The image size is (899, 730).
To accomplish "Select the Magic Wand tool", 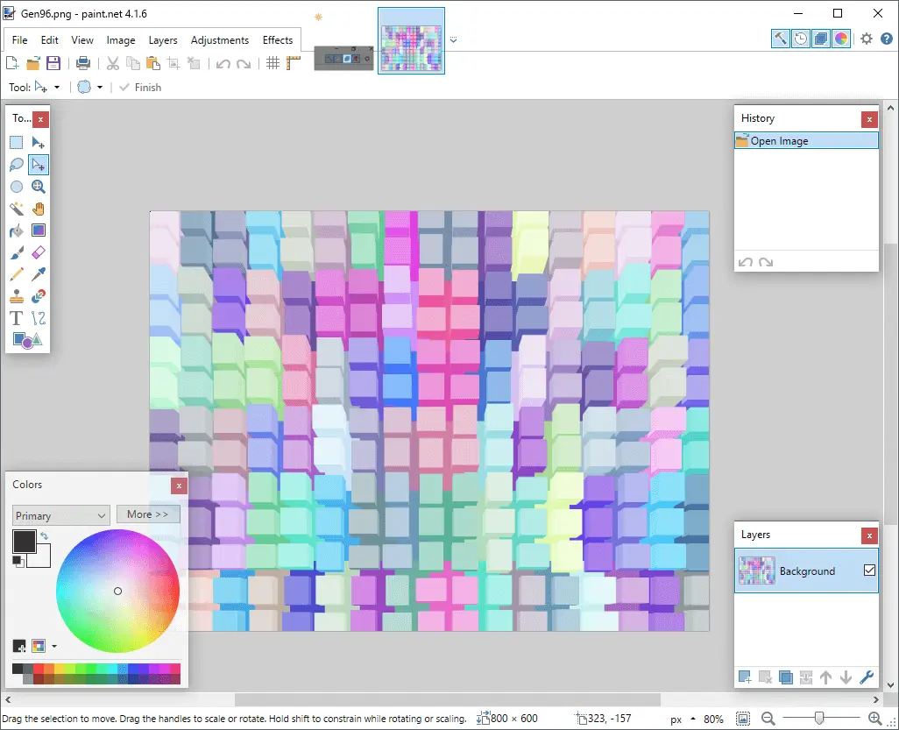I will pyautogui.click(x=16, y=209).
